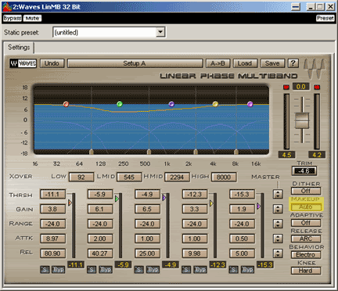Screen dimensions: 338x291
Task: Bypass the first band with Byp button
Action: point(58,269)
